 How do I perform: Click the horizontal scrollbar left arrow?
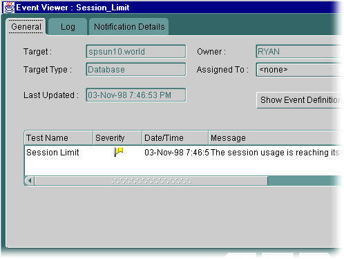(30, 181)
